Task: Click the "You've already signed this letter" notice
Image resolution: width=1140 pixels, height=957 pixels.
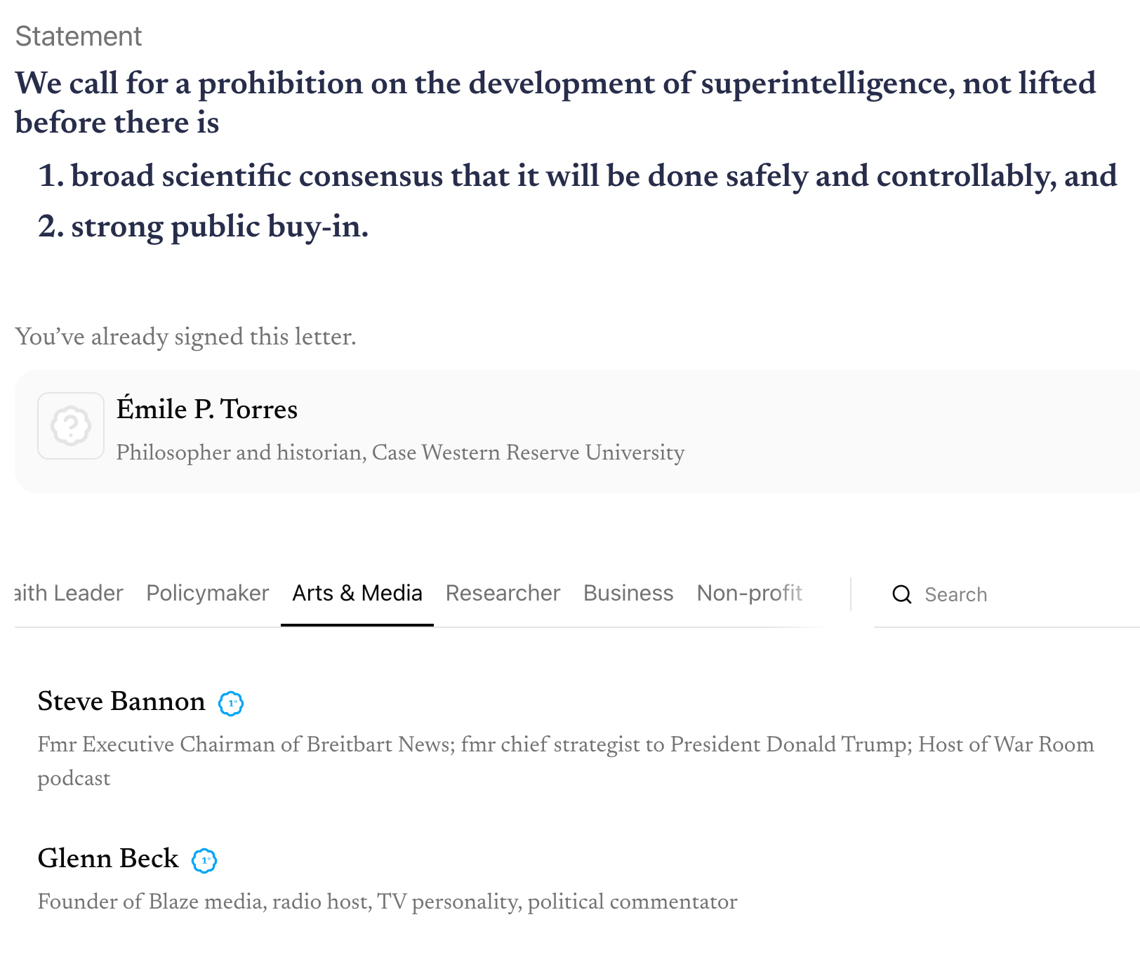Action: click(186, 337)
